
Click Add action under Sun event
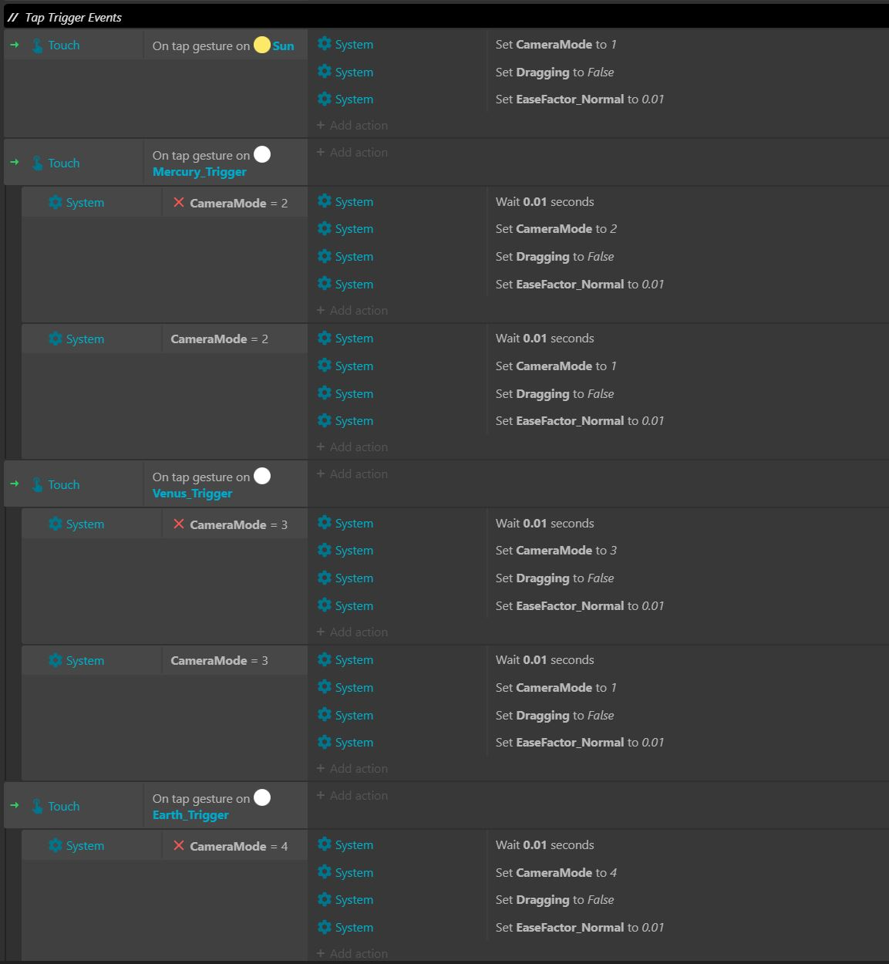[x=352, y=125]
